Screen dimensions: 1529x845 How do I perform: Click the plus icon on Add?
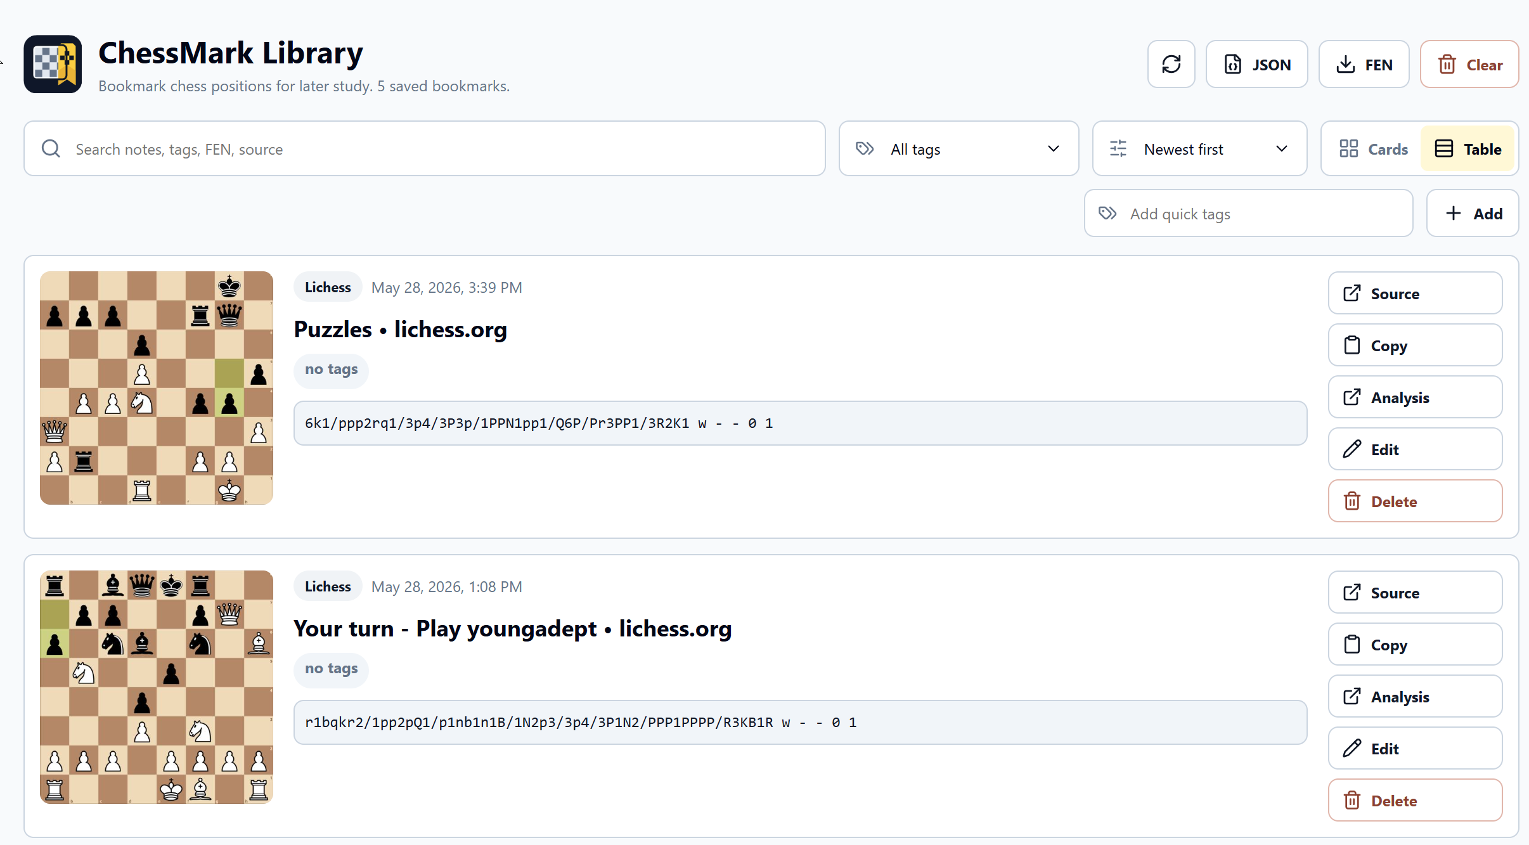point(1454,214)
